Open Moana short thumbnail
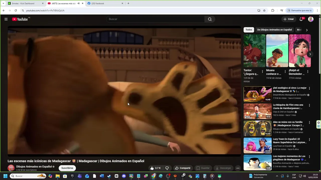Screen dimensions: 321x180 tap(277, 51)
